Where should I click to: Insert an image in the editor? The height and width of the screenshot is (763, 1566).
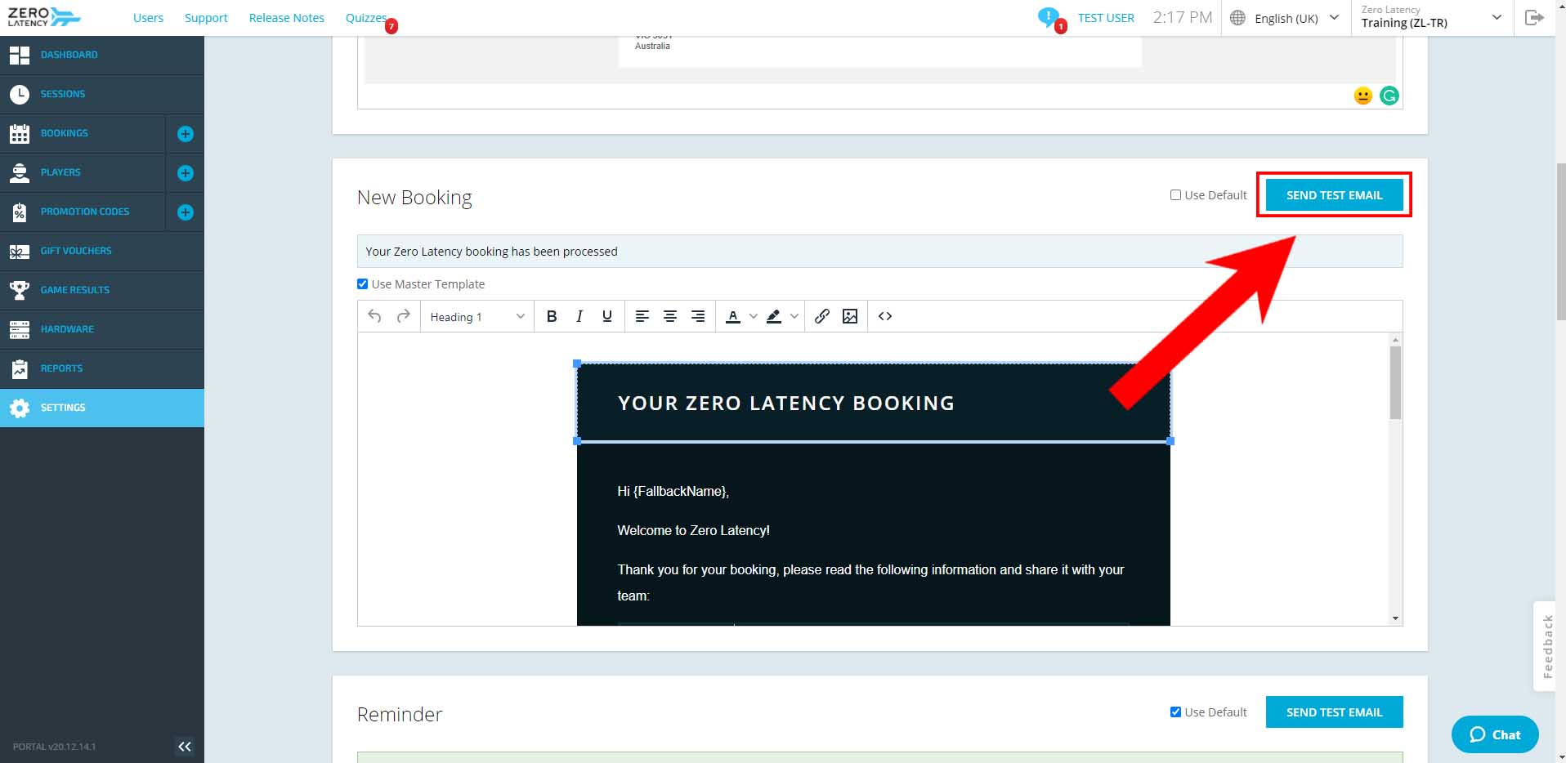[x=850, y=316]
